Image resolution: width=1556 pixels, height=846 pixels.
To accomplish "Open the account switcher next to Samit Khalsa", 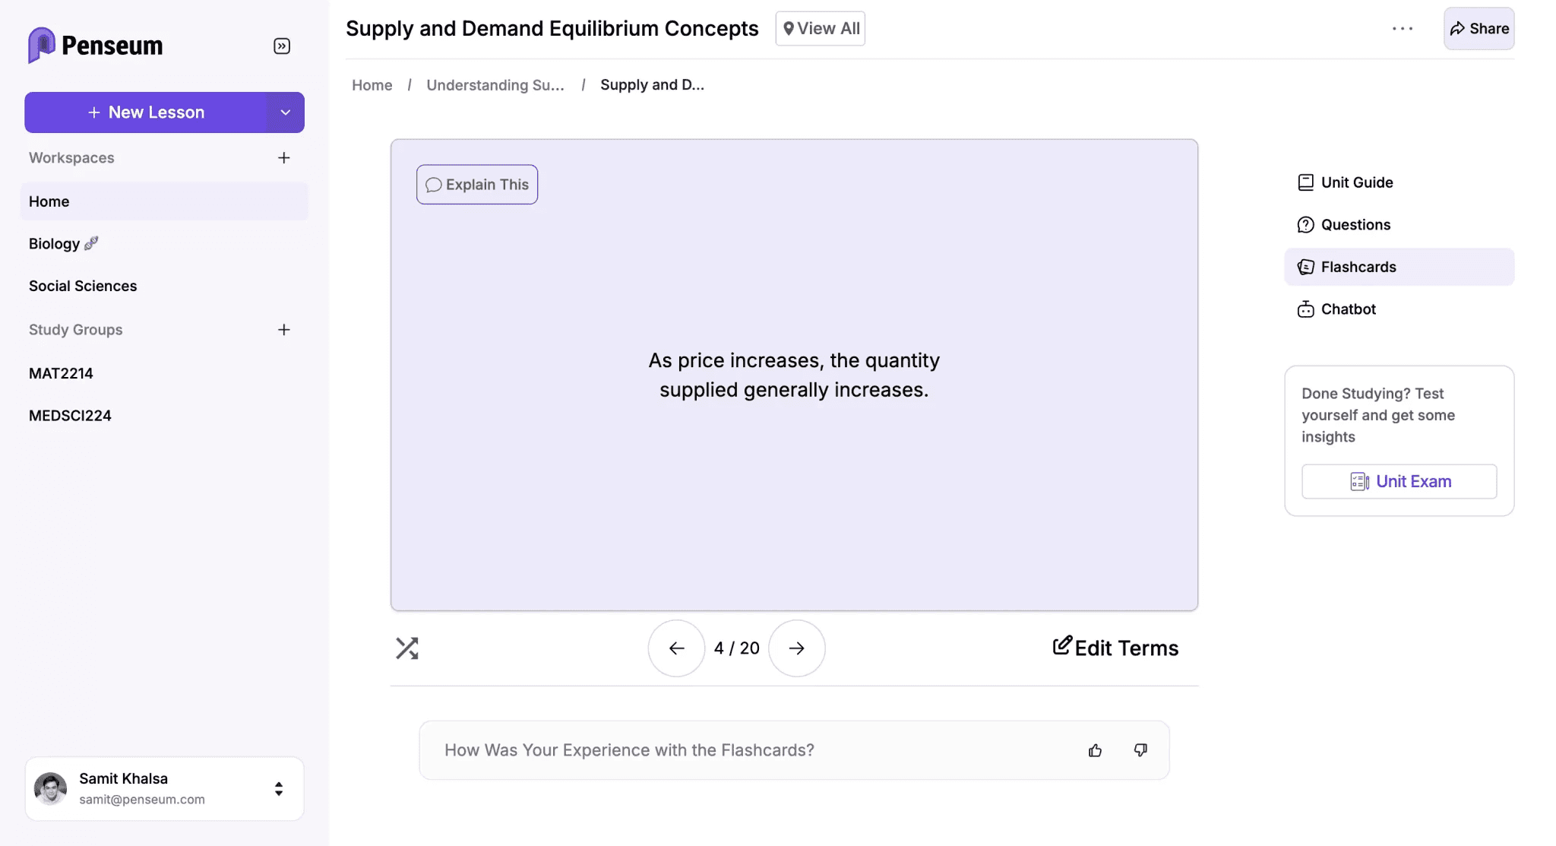I will (279, 788).
